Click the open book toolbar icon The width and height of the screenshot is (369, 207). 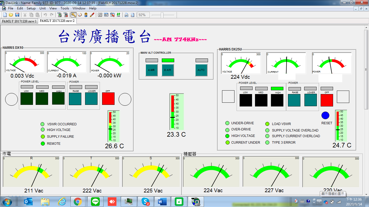click(80, 15)
